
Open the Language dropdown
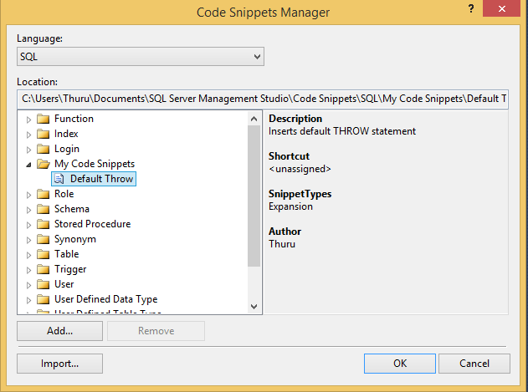pos(257,57)
